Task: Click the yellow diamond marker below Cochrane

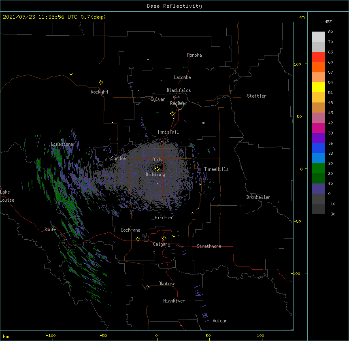Action: coord(138,239)
